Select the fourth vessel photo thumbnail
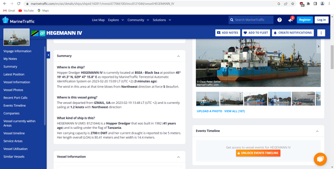Viewport: 334px width, 169px height. point(279,99)
